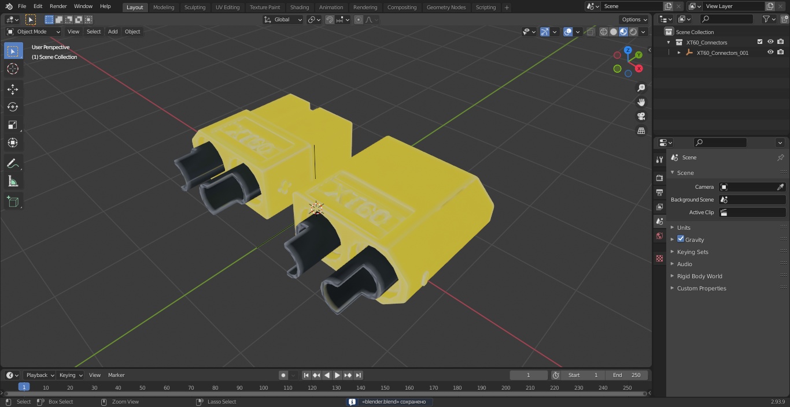
Task: Expand the XT60_Connectors_001 object
Action: coord(679,53)
